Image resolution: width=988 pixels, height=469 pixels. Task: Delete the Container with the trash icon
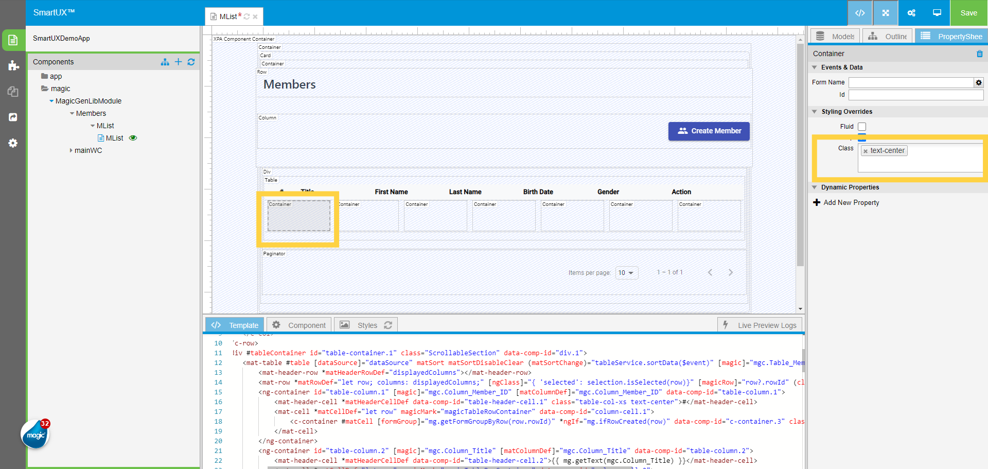coord(979,54)
